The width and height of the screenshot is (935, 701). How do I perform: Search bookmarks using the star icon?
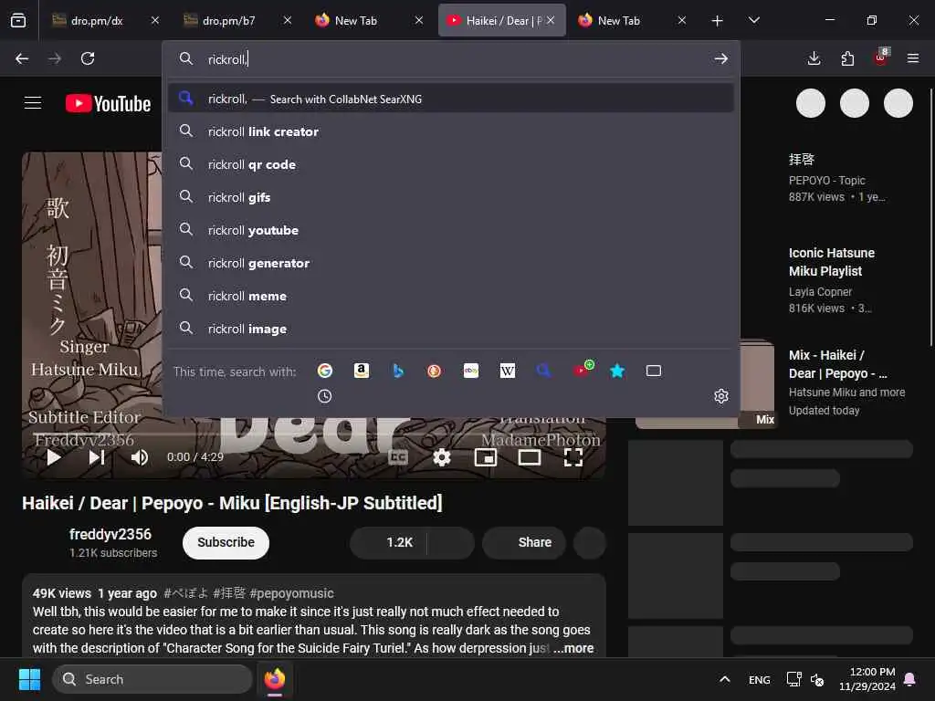(x=617, y=371)
